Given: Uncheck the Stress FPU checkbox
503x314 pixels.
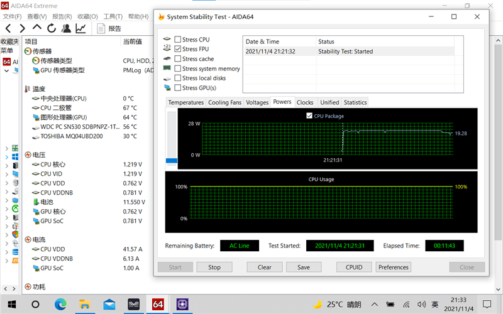Looking at the screenshot, I should (178, 49).
